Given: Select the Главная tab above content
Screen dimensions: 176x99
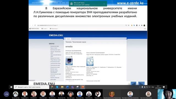Looking at the screenshot, I should click(68, 39).
